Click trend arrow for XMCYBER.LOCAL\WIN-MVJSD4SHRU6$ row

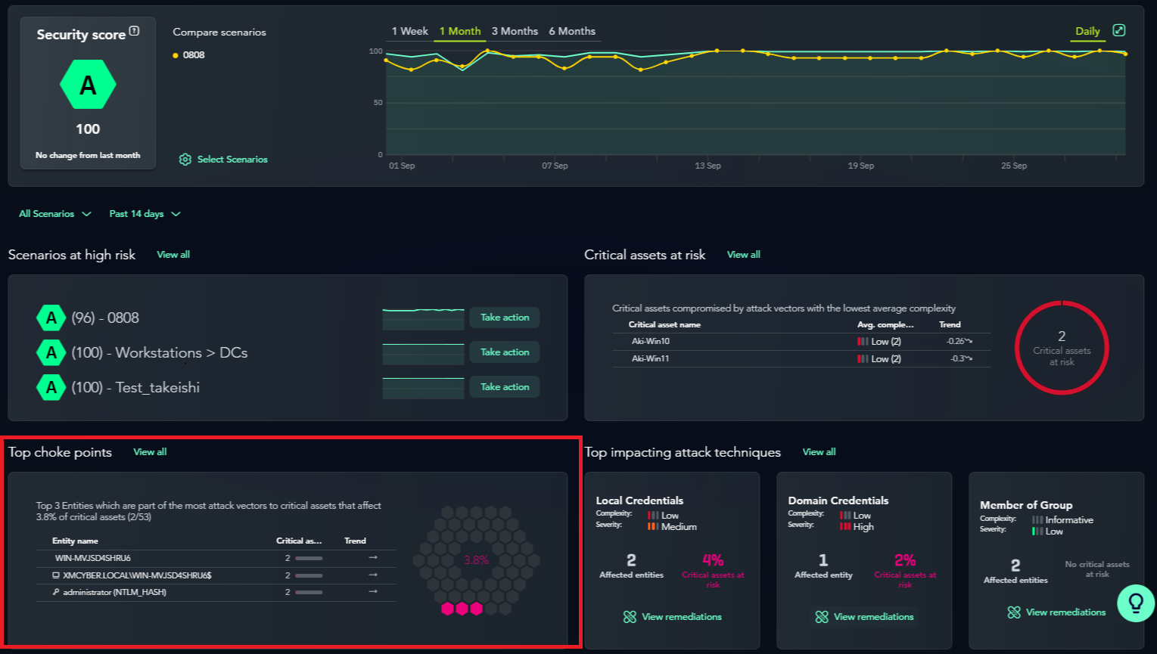(373, 575)
